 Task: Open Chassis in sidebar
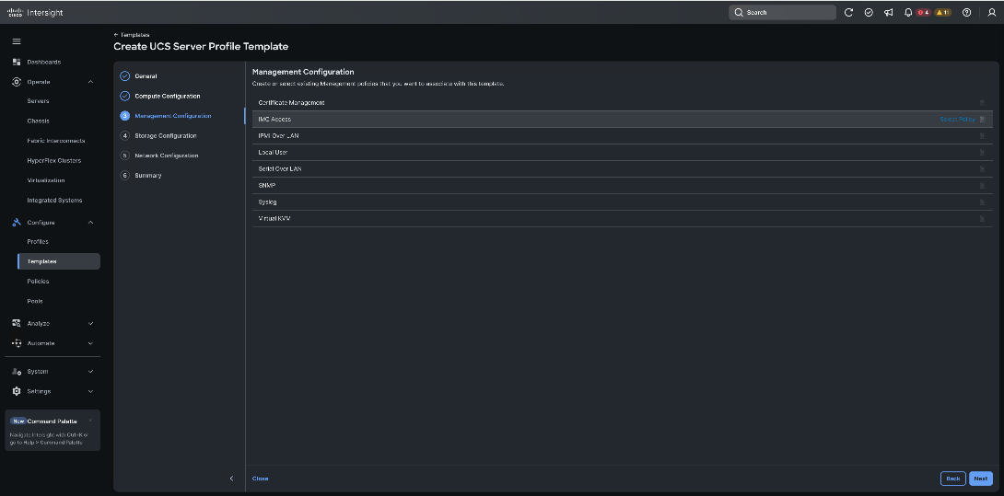click(39, 121)
